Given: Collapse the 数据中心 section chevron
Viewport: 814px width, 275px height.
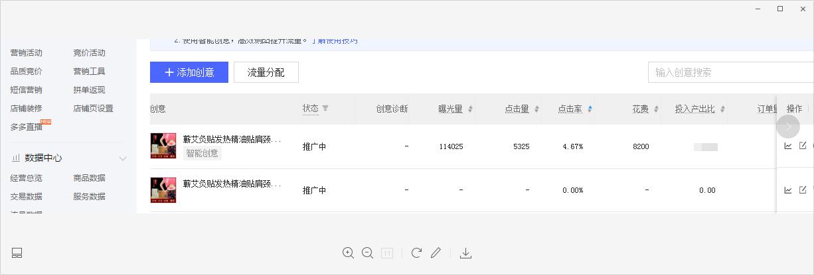Looking at the screenshot, I should click(x=122, y=158).
